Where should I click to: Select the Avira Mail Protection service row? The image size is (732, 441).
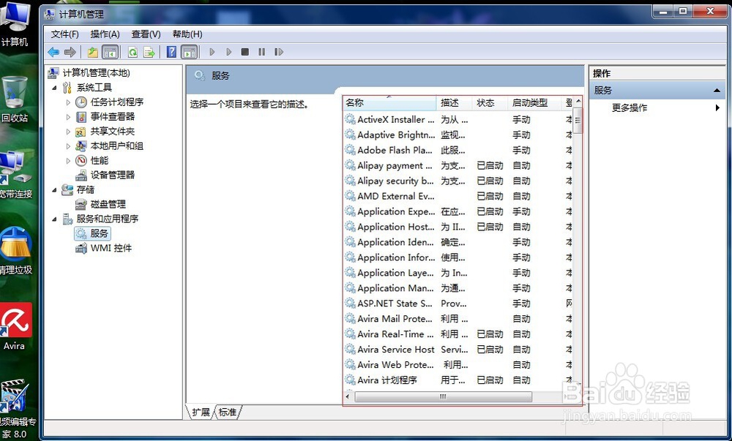tap(458, 319)
